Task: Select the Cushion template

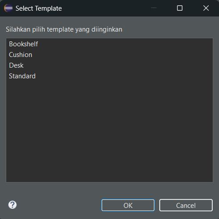Action: (x=21, y=55)
